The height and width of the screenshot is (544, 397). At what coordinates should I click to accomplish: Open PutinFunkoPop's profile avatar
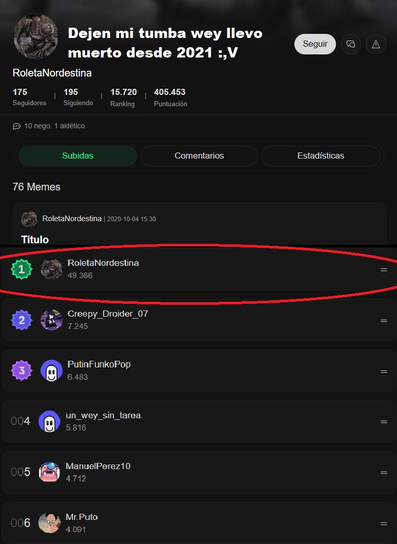point(51,371)
